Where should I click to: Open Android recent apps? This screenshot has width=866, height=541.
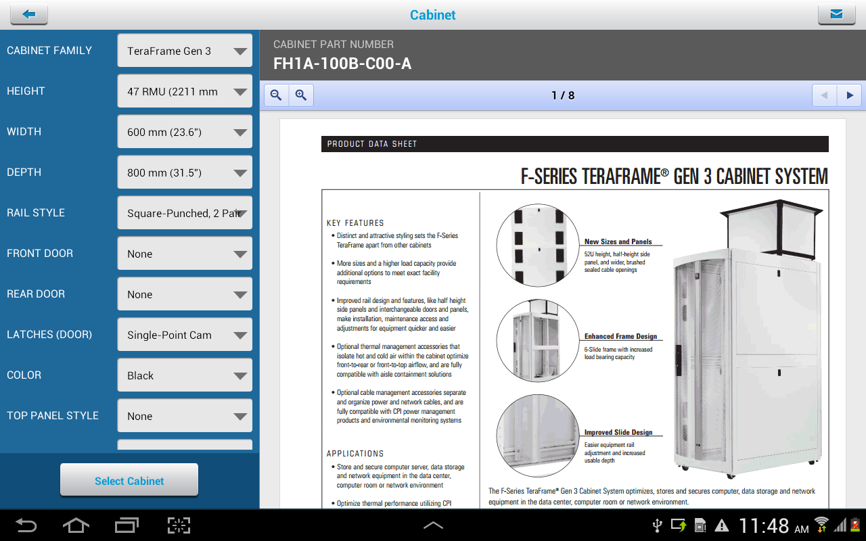point(127,525)
